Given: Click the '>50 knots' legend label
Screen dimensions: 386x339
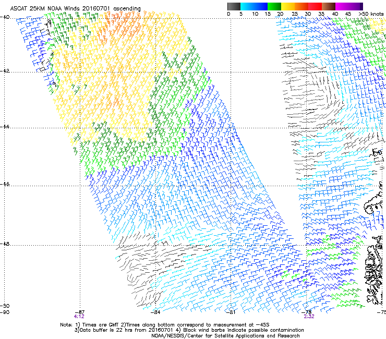Looking at the screenshot, I should [371, 14].
